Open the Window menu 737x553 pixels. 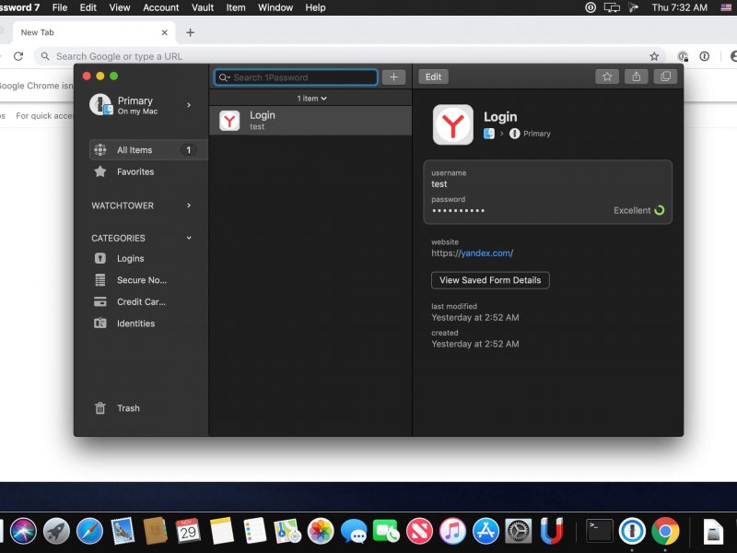tap(275, 7)
